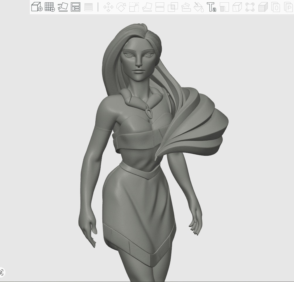The width and height of the screenshot is (294, 282).
Task: Click the Add object cube icon
Action: tap(37, 7)
